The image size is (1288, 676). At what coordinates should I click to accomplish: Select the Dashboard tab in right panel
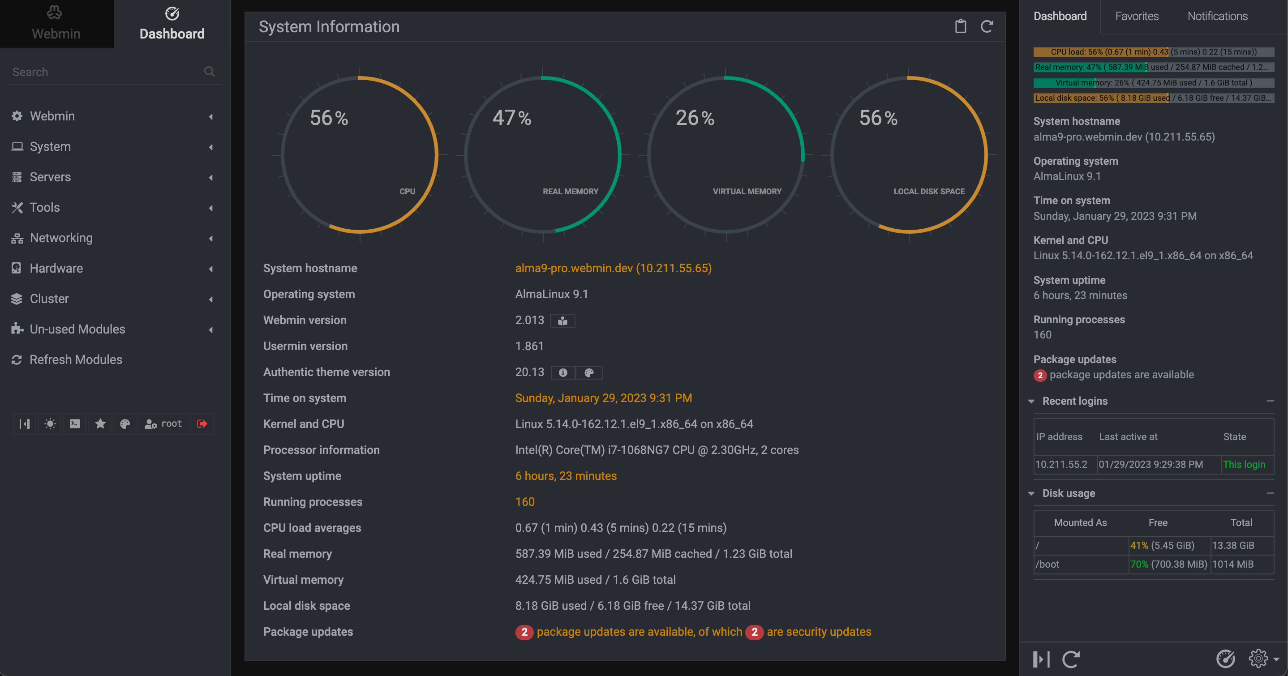coord(1059,15)
